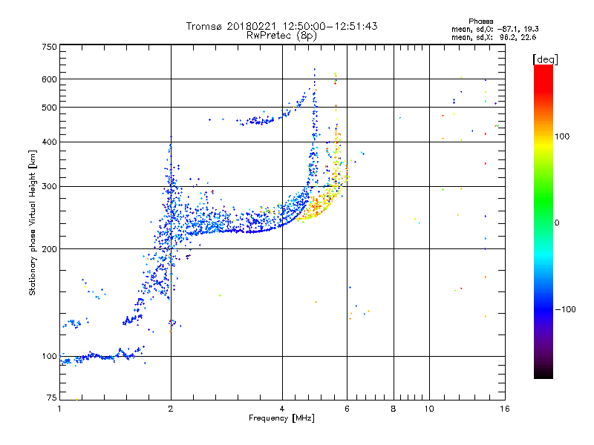594x445 pixels.
Task: Click the x-axis tick label '6'
Action: [x=347, y=409]
